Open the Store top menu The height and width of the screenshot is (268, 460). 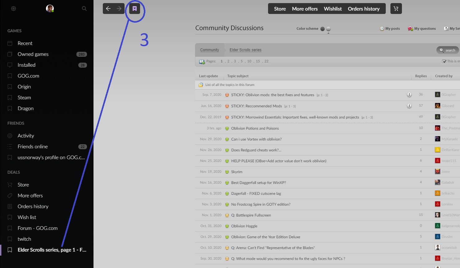280,9
